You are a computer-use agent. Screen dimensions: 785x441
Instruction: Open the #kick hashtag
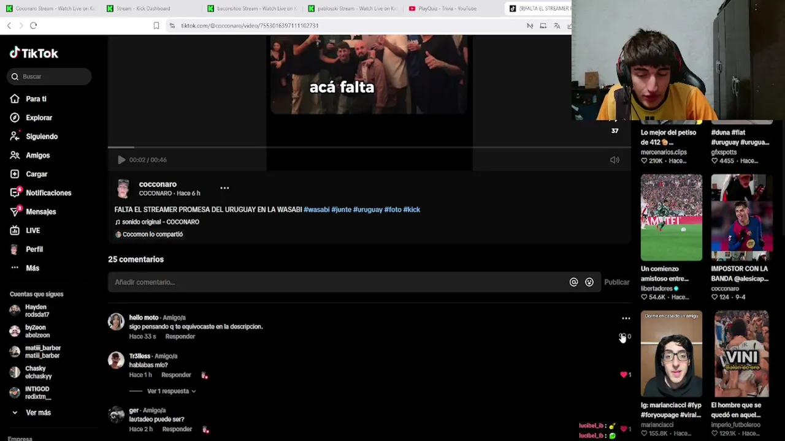[412, 209]
